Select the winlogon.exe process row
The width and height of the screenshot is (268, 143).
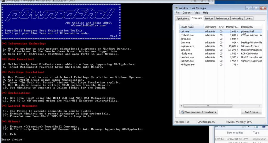(x=221, y=65)
